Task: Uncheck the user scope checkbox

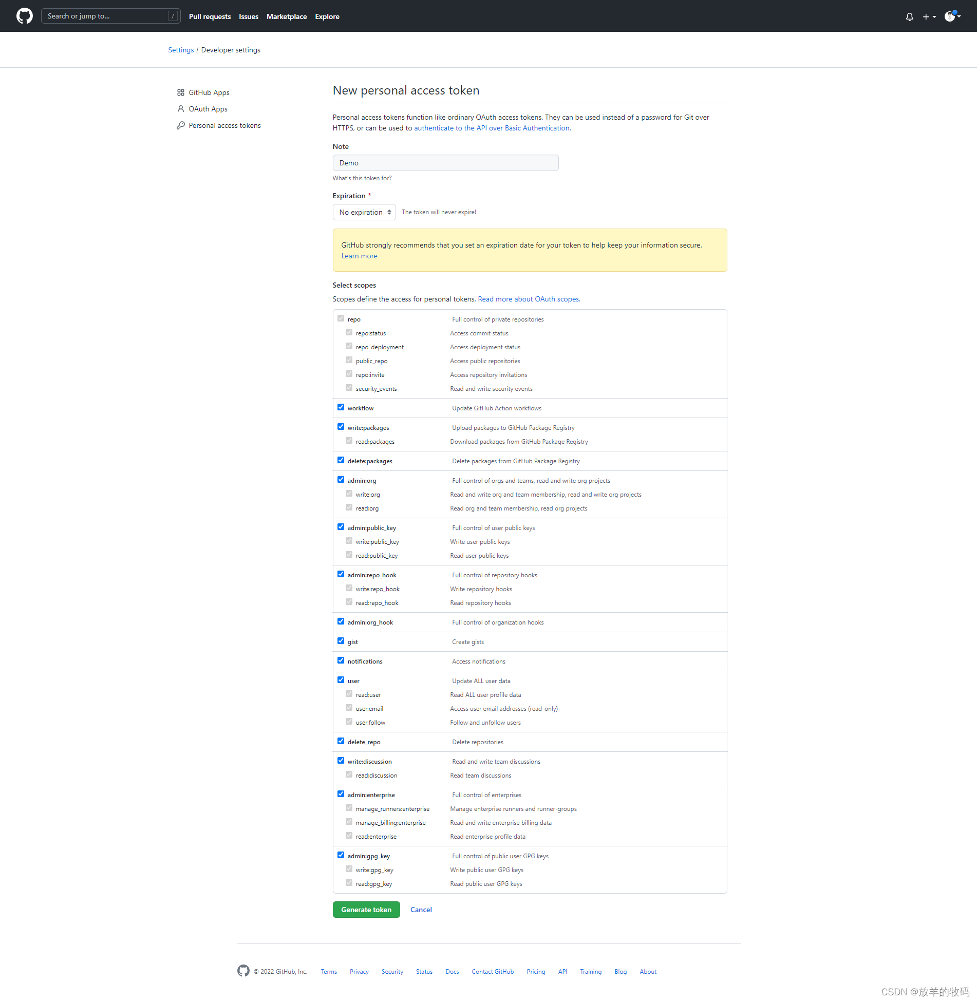Action: tap(341, 680)
